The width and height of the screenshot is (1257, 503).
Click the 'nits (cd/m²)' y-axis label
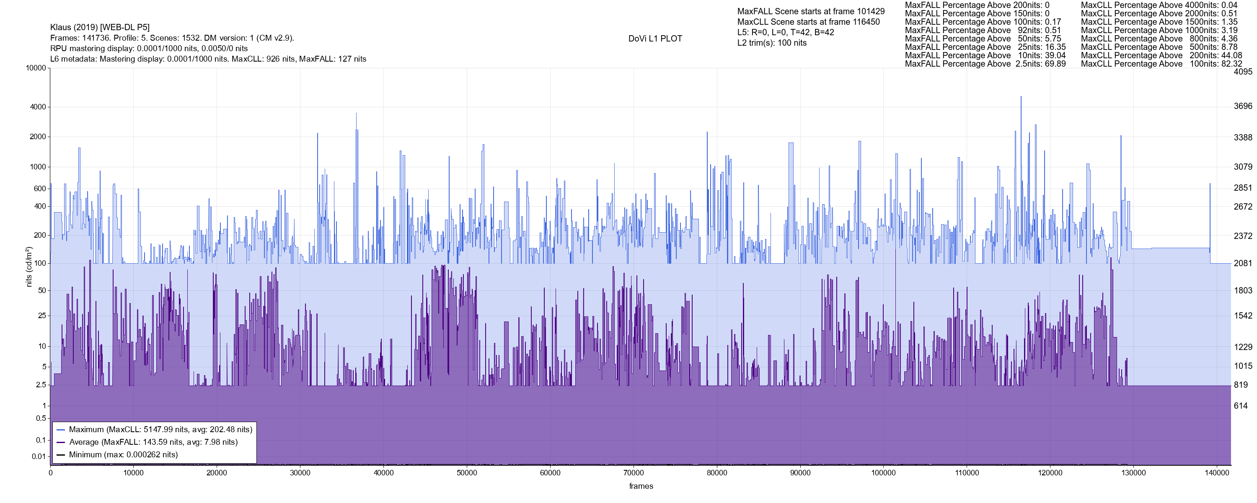point(28,267)
